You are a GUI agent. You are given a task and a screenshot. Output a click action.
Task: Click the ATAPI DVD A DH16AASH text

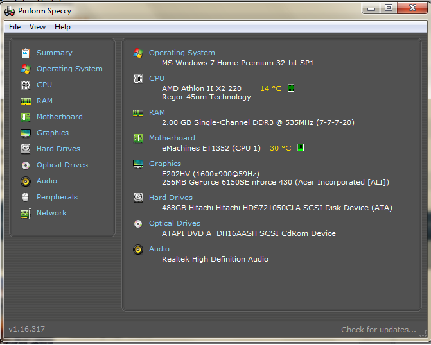pyautogui.click(x=249, y=233)
